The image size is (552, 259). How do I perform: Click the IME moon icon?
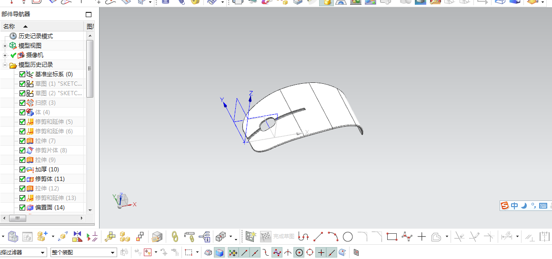524,206
